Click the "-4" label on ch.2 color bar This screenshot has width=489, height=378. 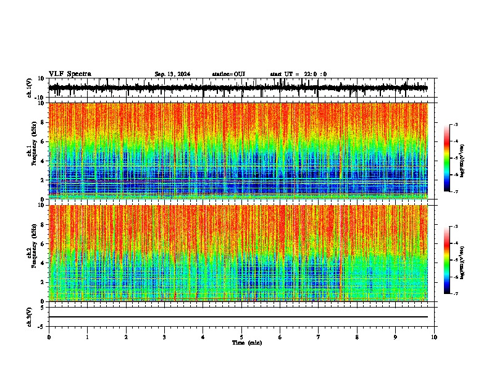(456, 243)
